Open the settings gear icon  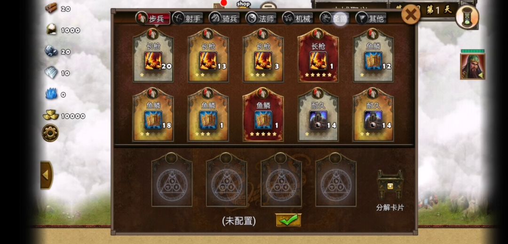coord(50,133)
